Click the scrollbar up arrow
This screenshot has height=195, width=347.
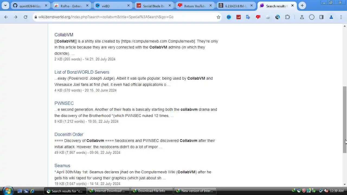click(x=345, y=26)
